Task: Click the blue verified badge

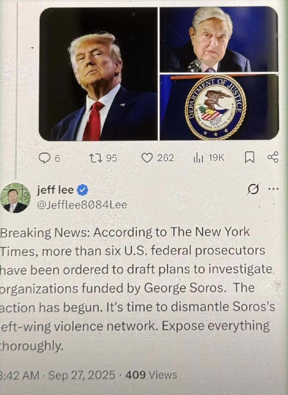Action: click(82, 190)
